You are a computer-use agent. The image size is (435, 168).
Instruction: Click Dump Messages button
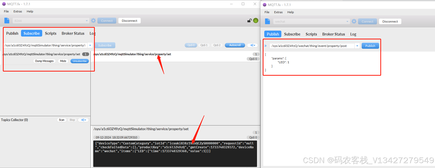pyautogui.click(x=44, y=61)
